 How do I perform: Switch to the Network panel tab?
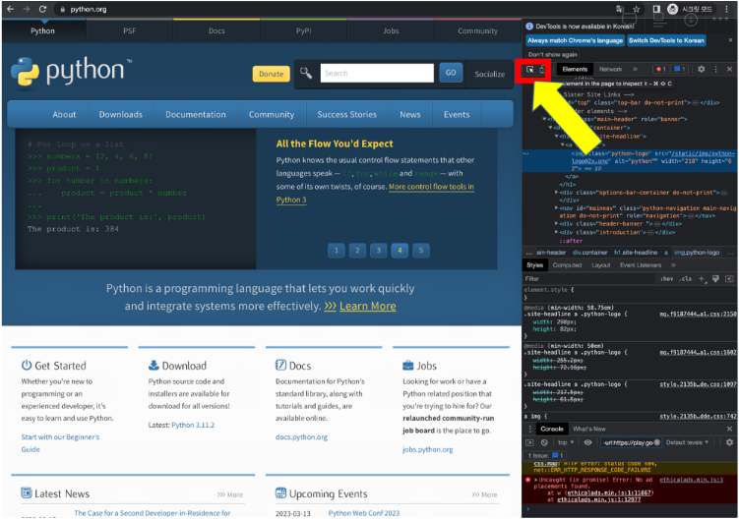pyautogui.click(x=610, y=69)
